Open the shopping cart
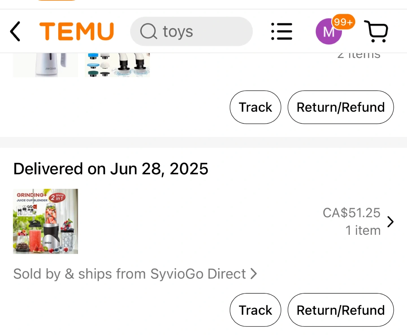The width and height of the screenshot is (407, 336). (x=376, y=31)
